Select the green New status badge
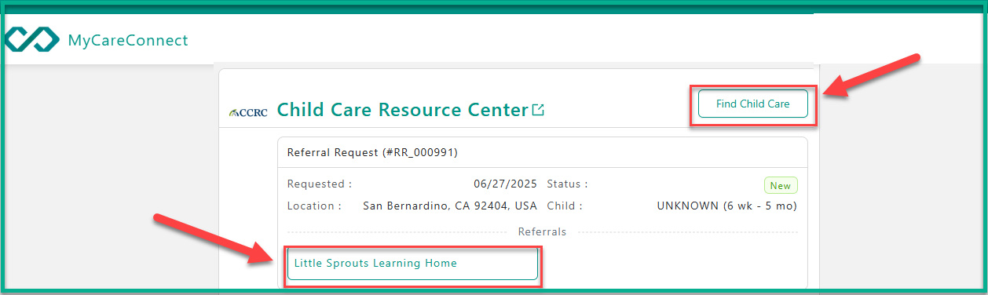This screenshot has height=295, width=988. point(781,186)
